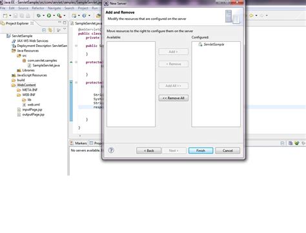Select the build folder
Viewport: 306px width, 233px height.
[x=21, y=80]
